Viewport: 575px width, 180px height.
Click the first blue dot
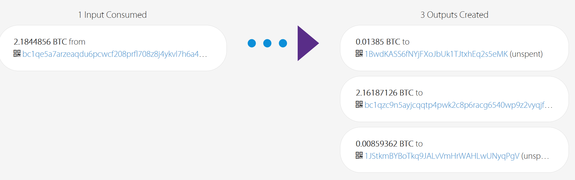(252, 43)
